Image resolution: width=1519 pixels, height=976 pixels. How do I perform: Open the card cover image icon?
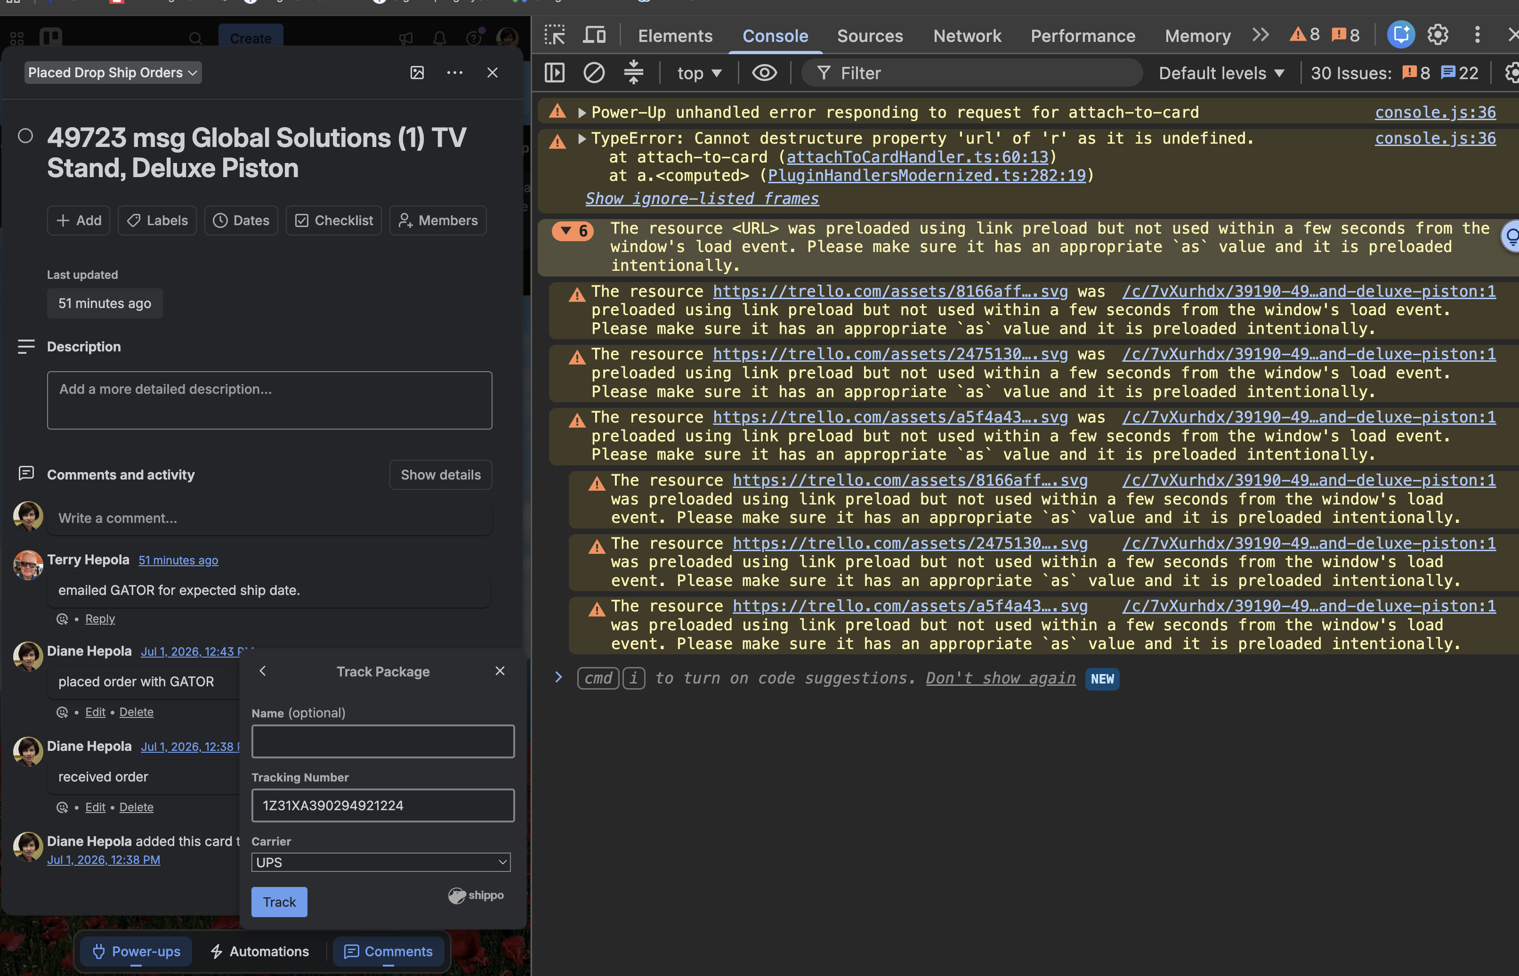417,73
